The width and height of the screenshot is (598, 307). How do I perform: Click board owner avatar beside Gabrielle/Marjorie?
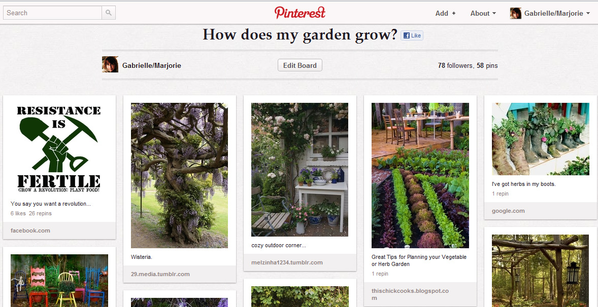coord(110,64)
